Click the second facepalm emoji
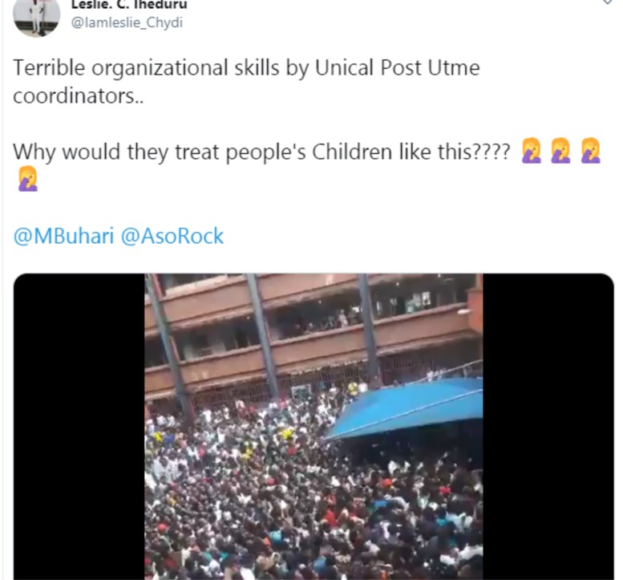This screenshot has width=623, height=580. 560,151
